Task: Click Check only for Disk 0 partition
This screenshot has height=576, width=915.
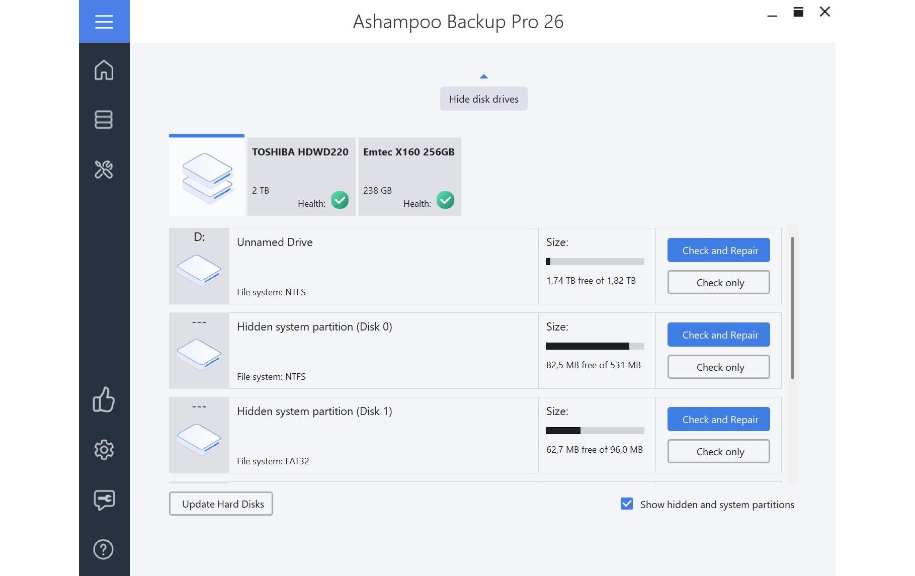Action: tap(718, 367)
